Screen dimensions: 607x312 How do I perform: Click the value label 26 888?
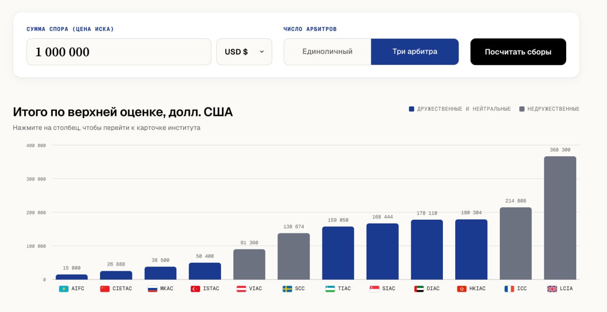click(116, 264)
